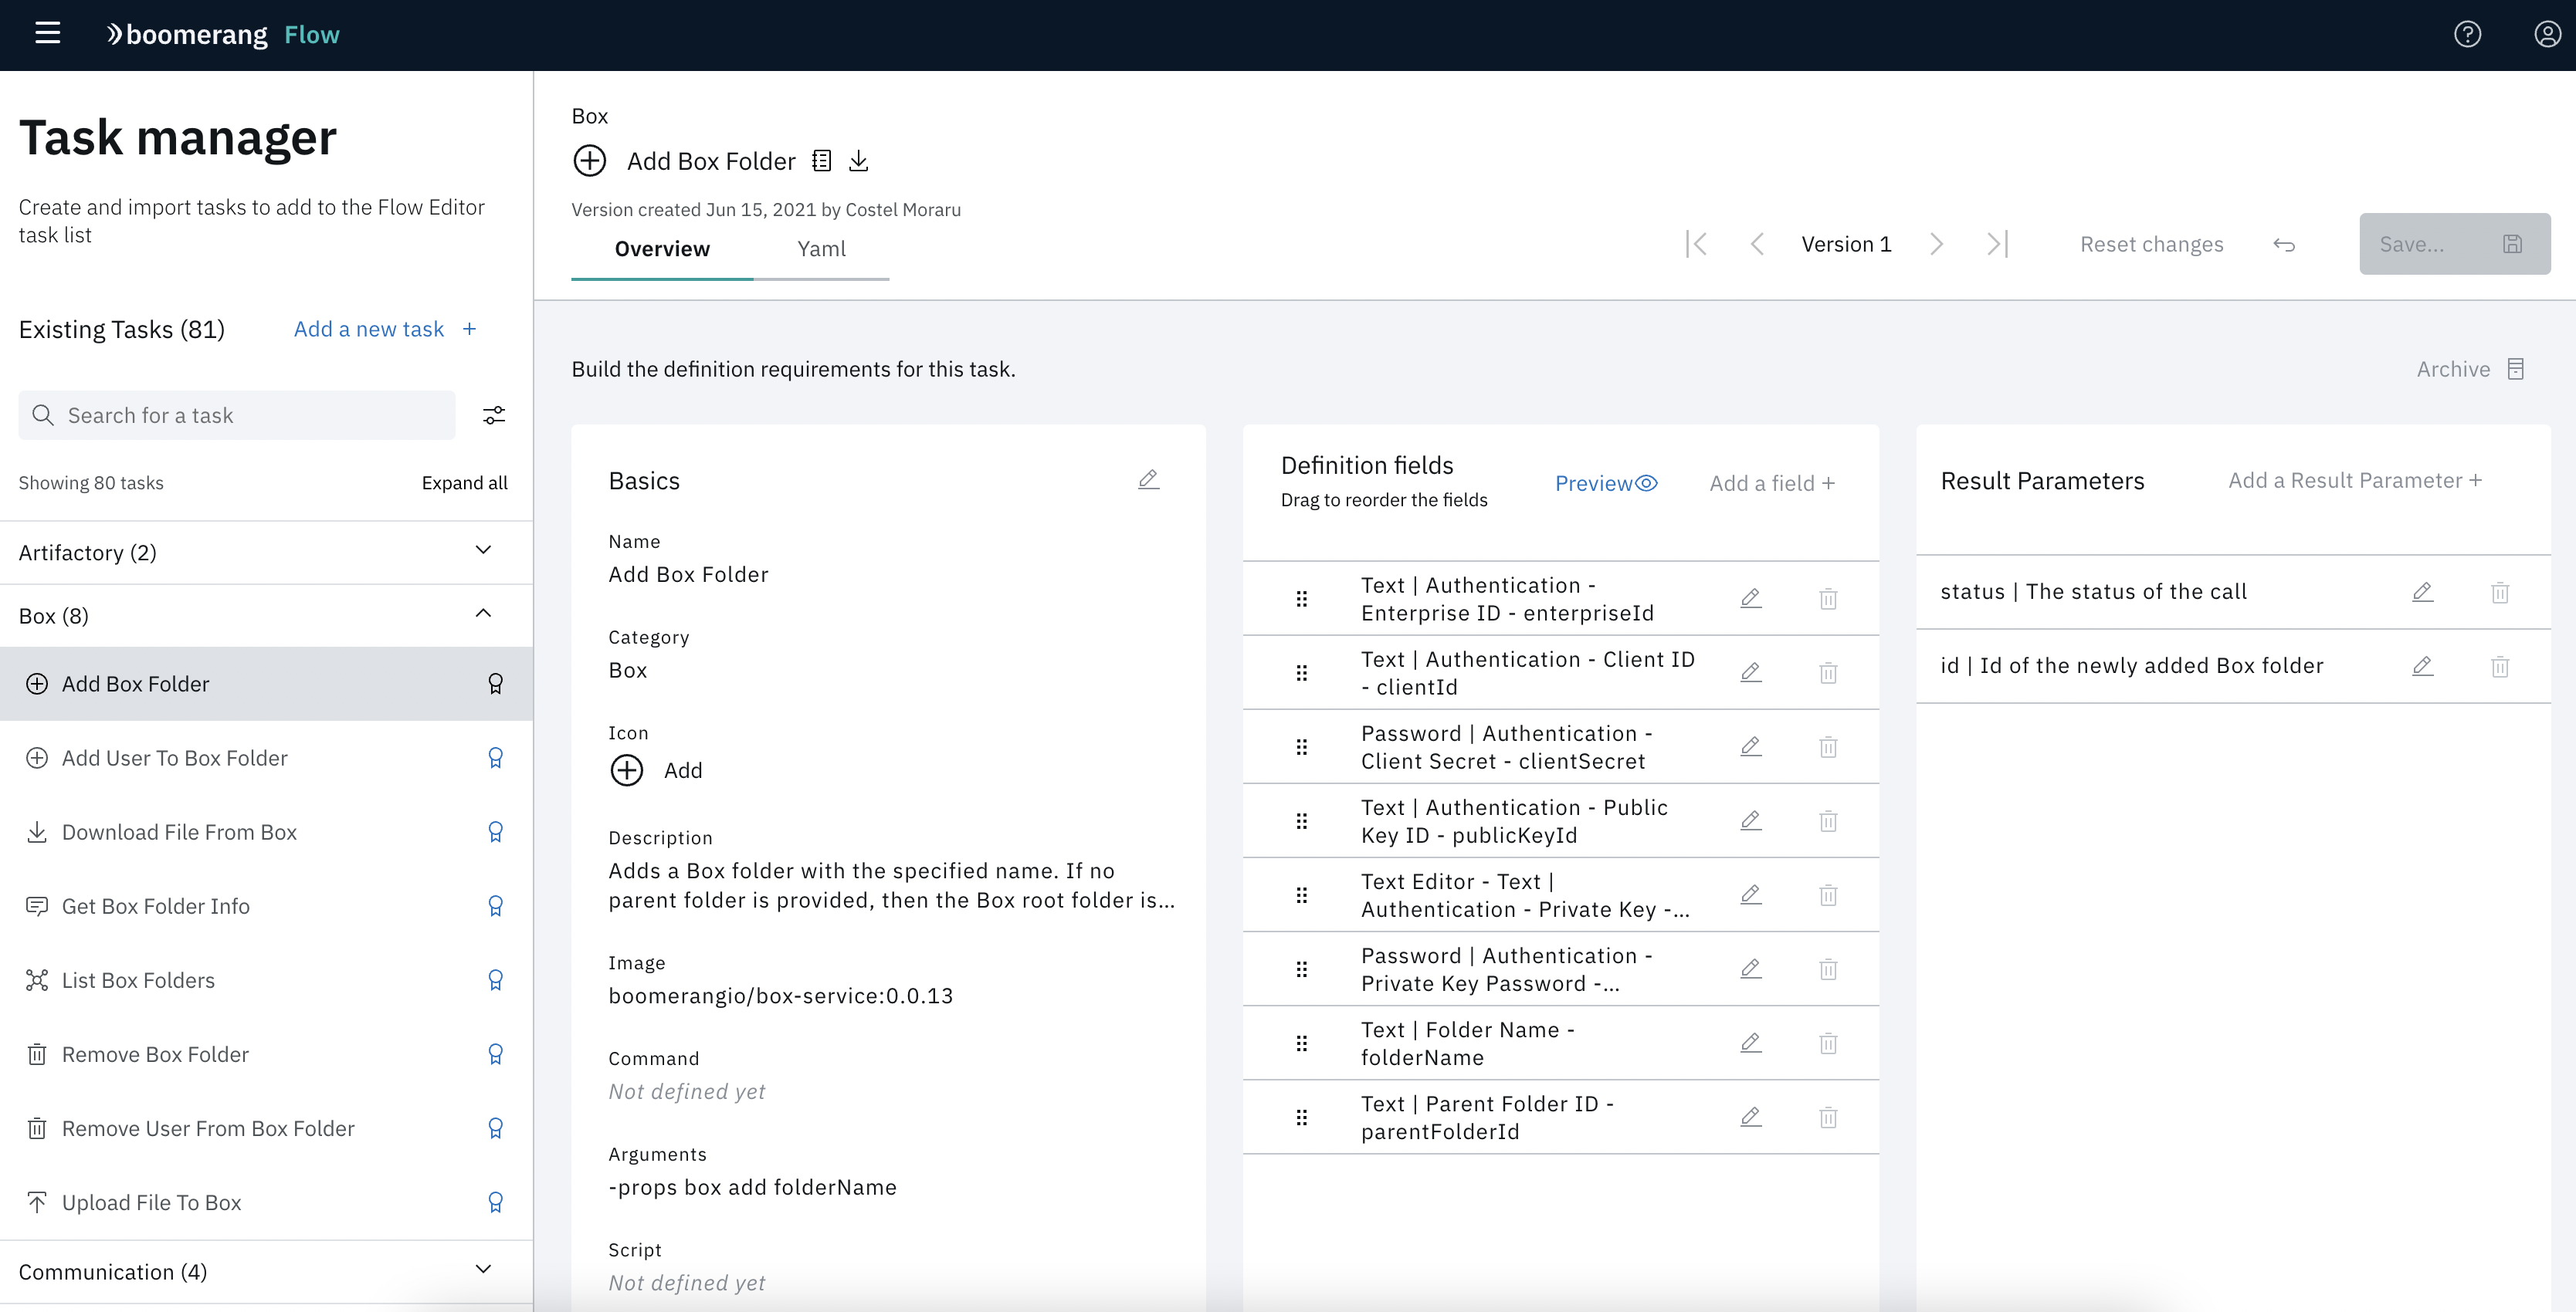This screenshot has width=2576, height=1312.
Task: Click the filter icon next to task search bar
Action: pyautogui.click(x=497, y=415)
